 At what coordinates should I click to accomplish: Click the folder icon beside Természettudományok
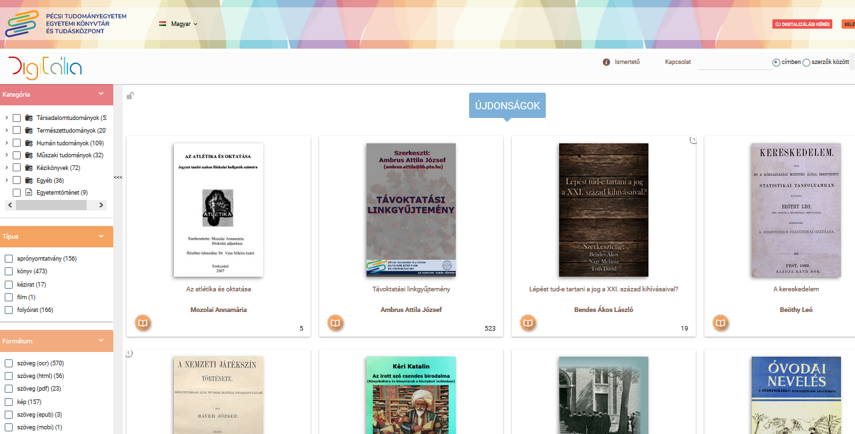29,131
